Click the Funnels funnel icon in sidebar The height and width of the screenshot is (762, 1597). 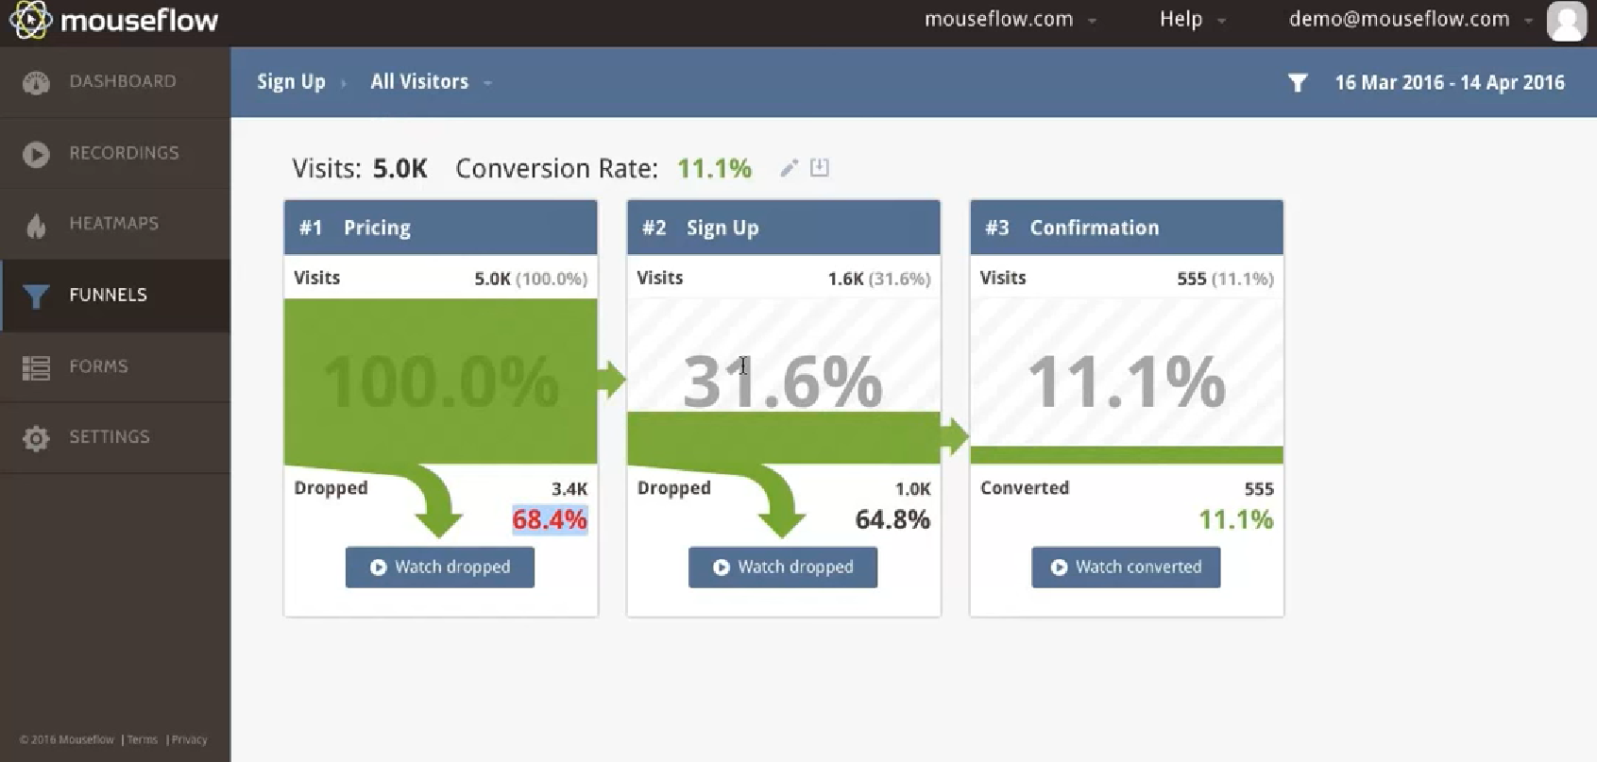pos(36,296)
